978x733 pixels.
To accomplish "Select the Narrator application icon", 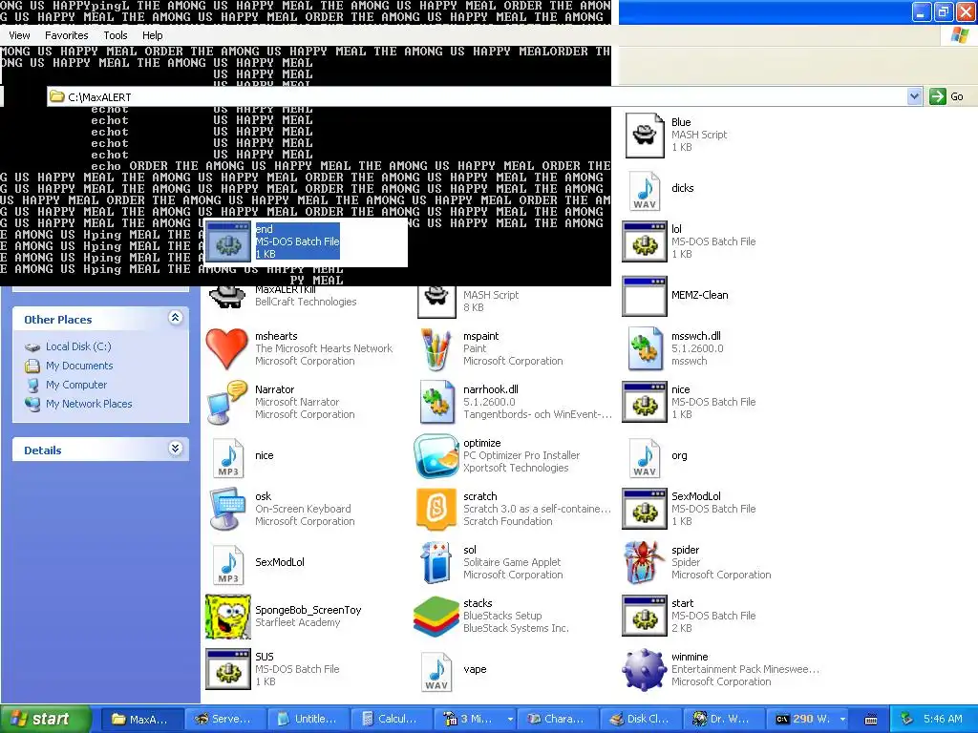I will pos(227,402).
